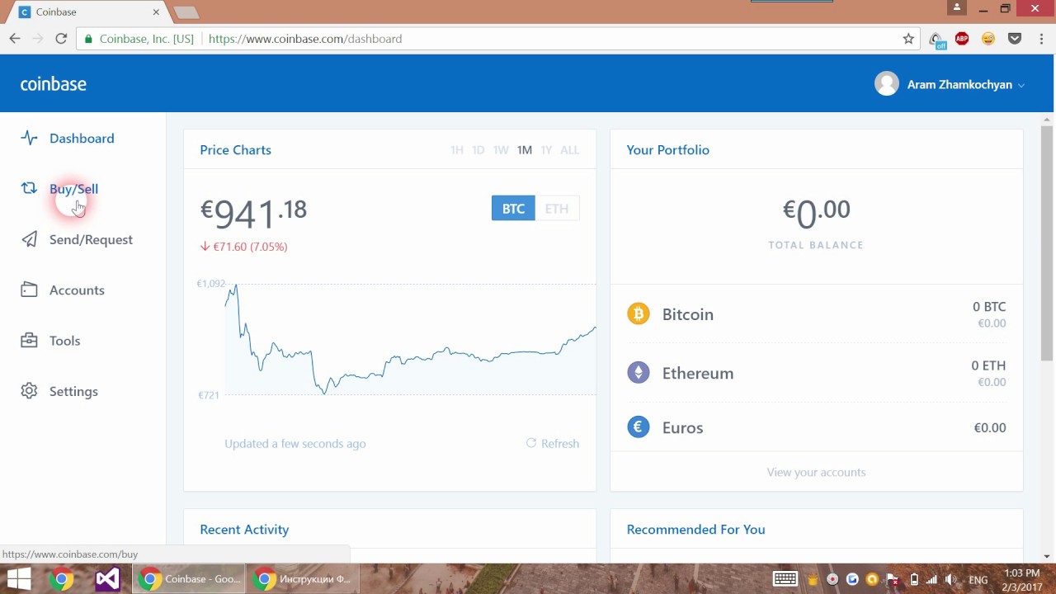Select the ALL chart range
This screenshot has height=594, width=1056.
[x=570, y=150]
